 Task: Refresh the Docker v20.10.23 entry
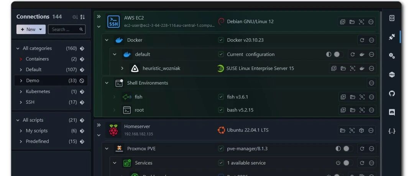coord(362,40)
